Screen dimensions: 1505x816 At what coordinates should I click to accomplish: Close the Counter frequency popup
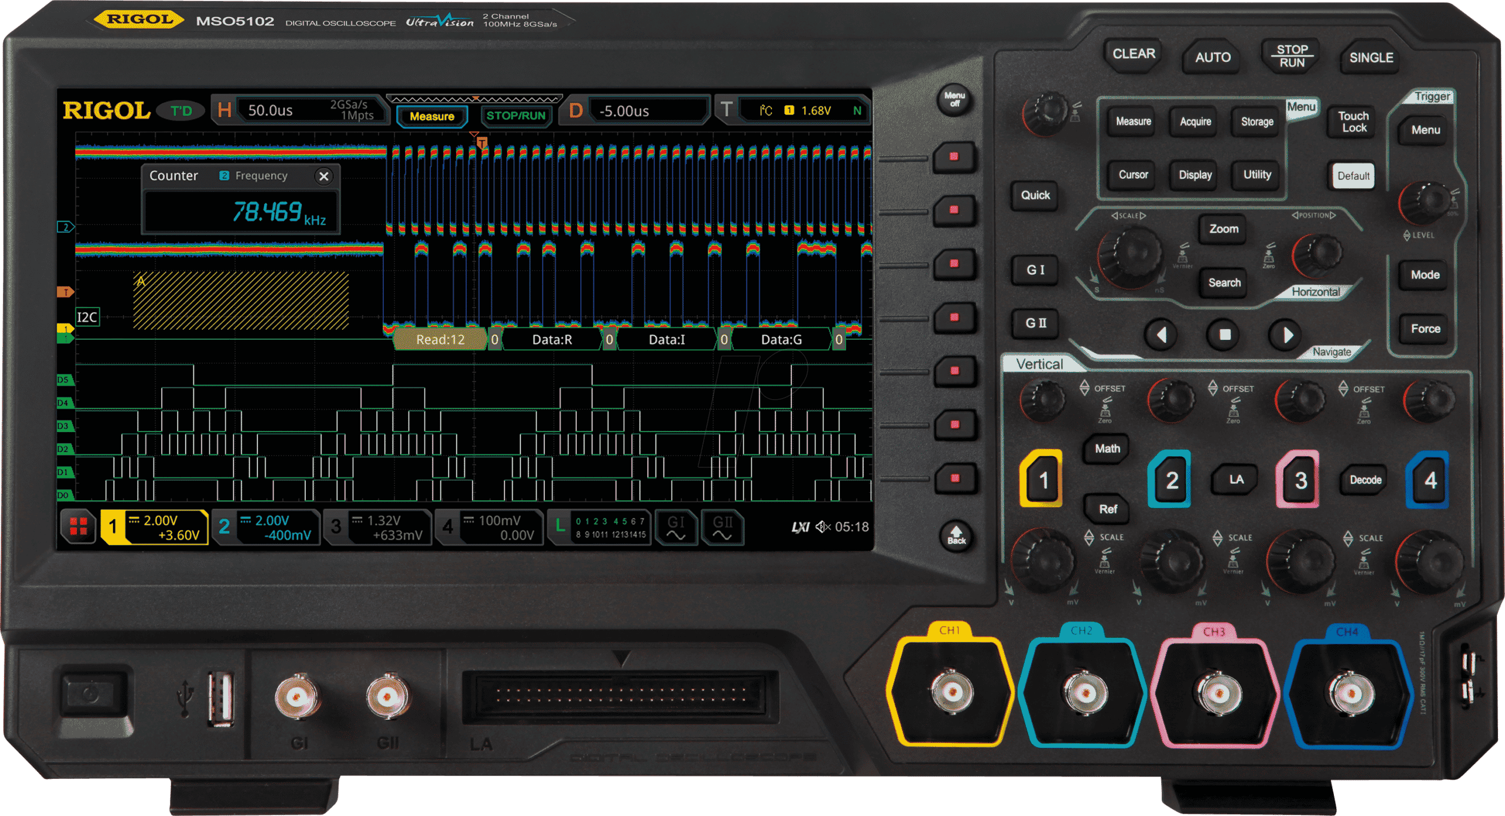[323, 176]
